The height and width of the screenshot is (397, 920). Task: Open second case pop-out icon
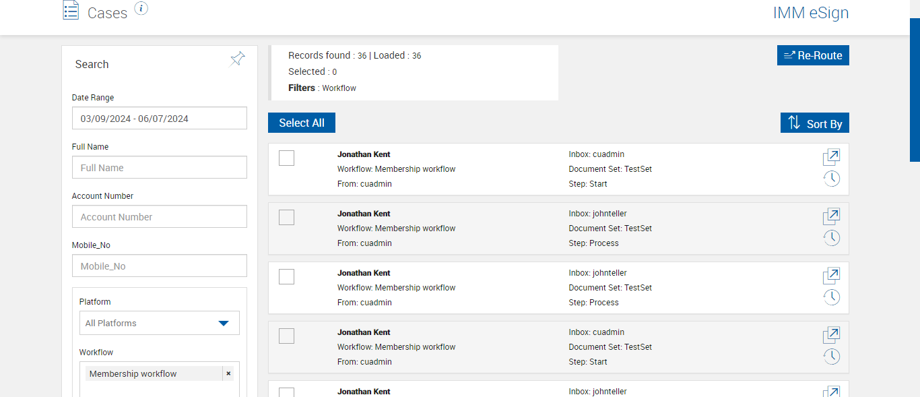coord(831,216)
